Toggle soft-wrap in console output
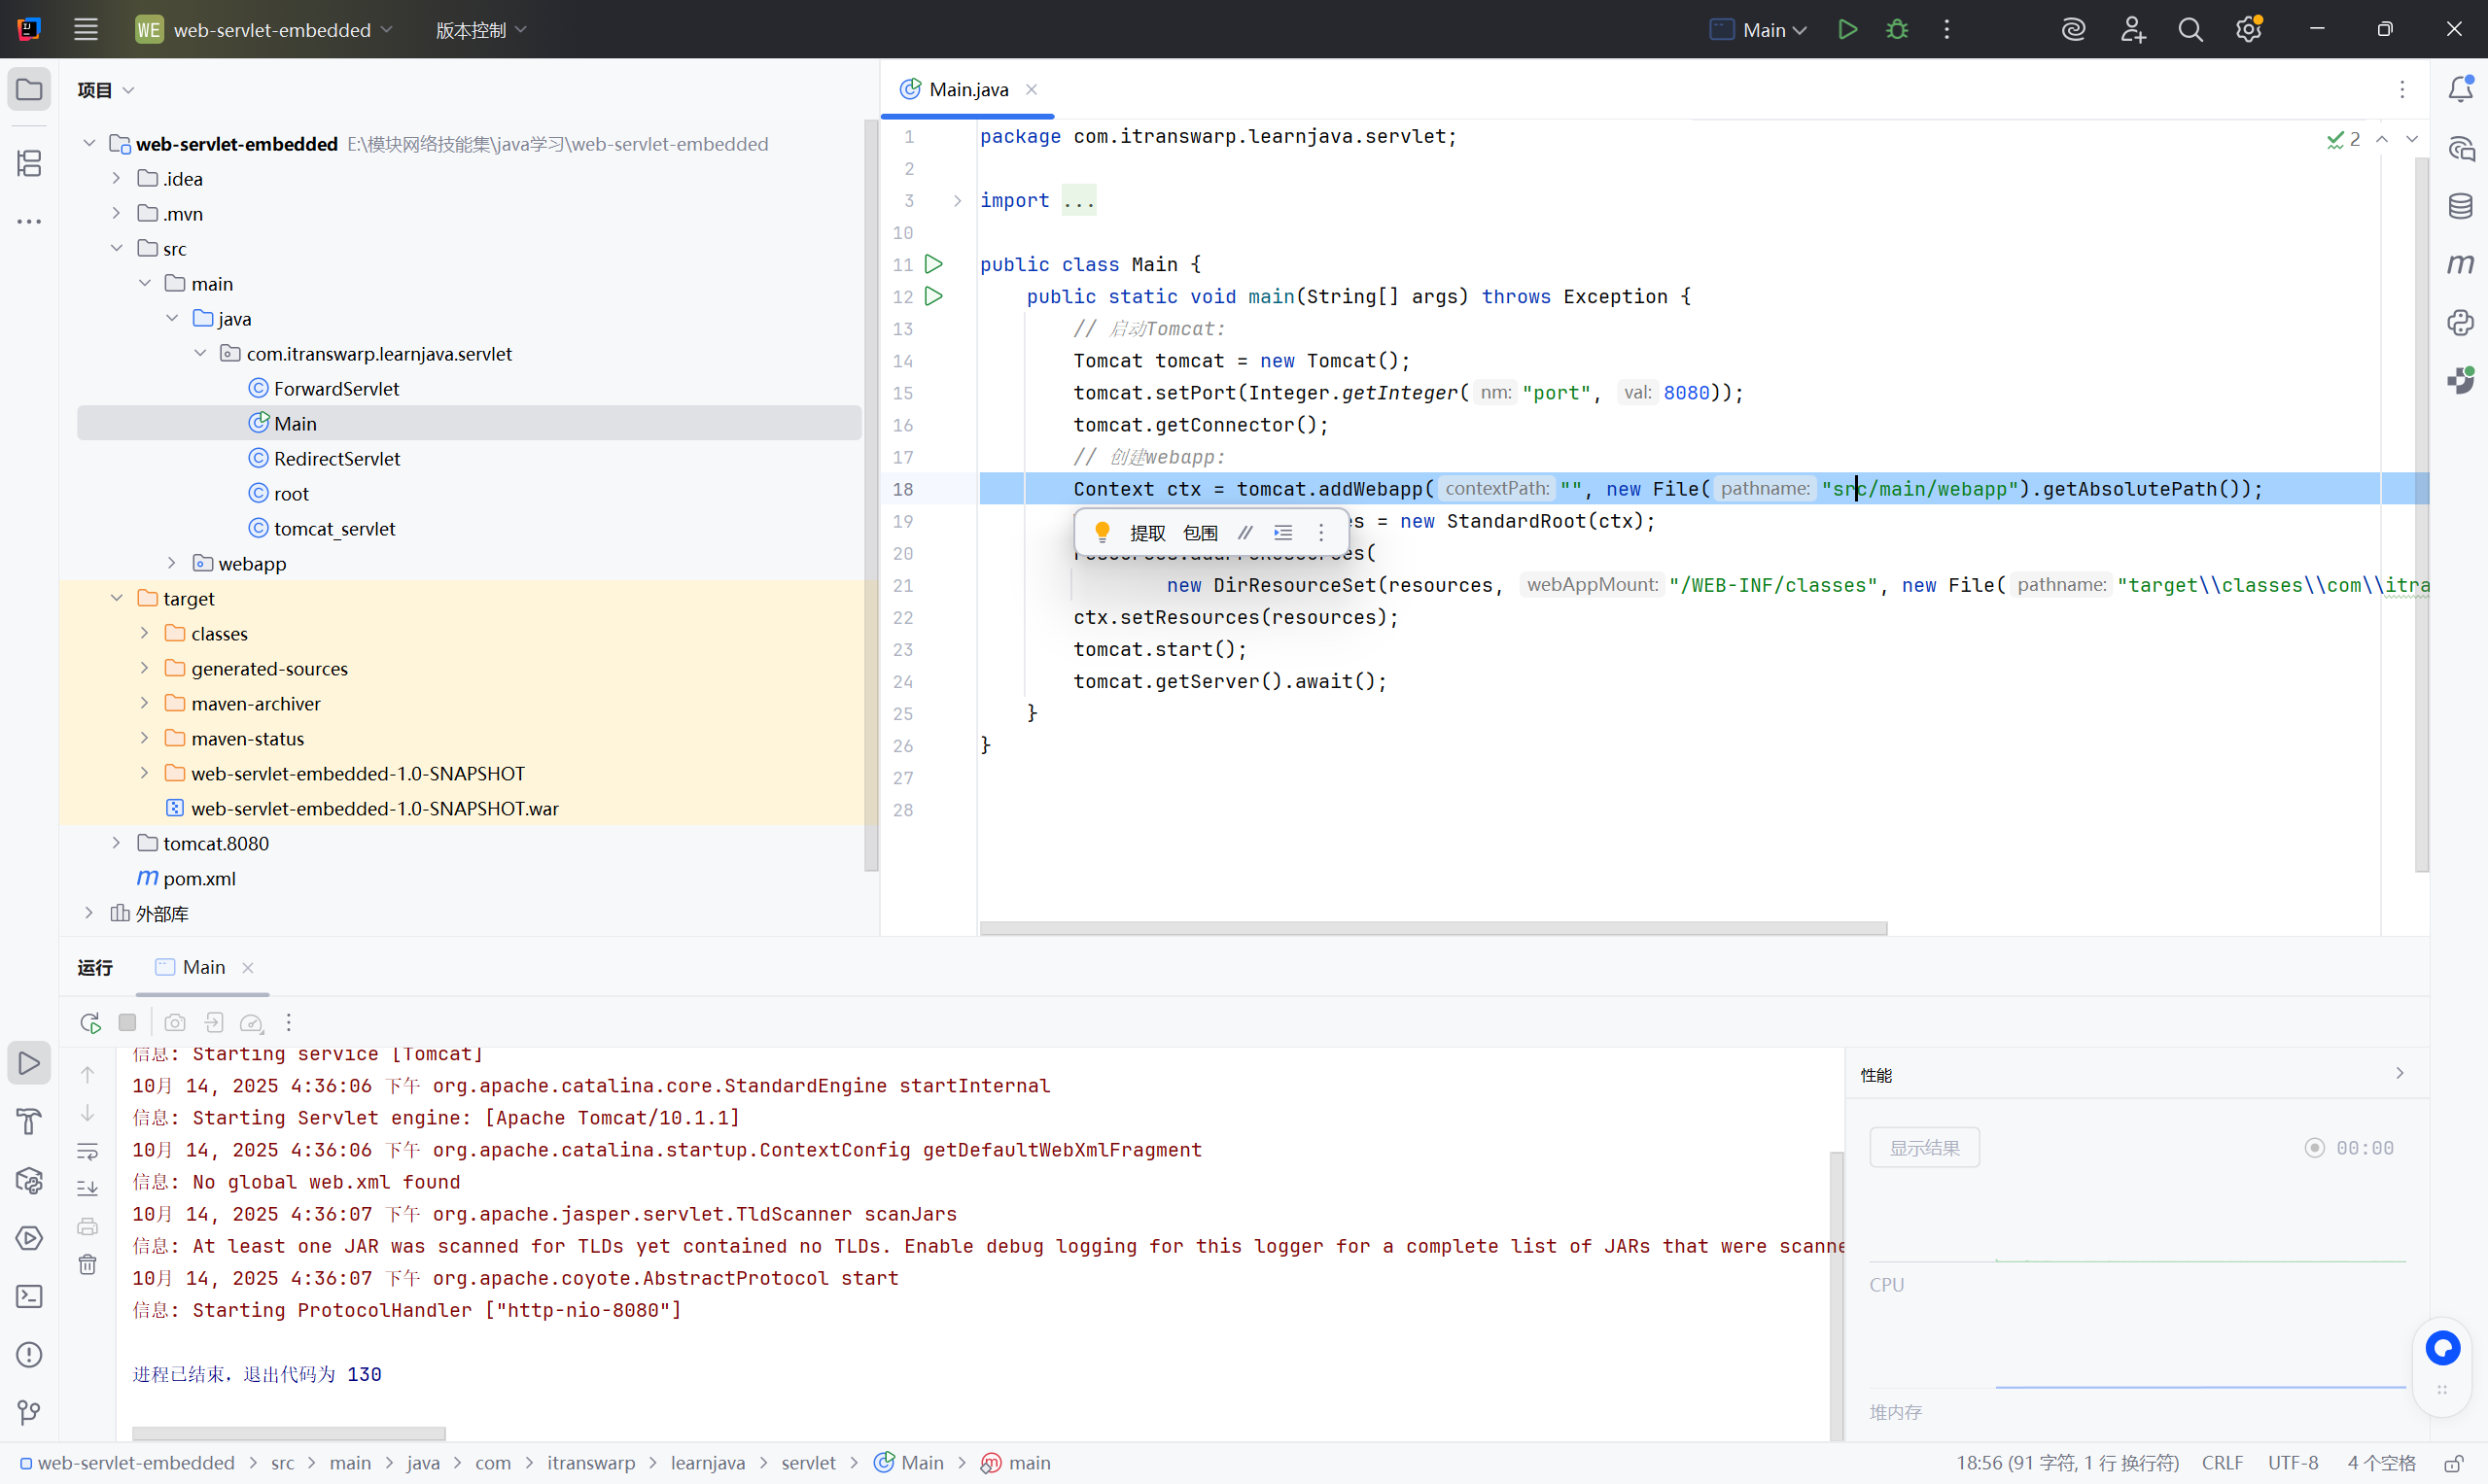This screenshot has height=1484, width=2488. pyautogui.click(x=88, y=1151)
